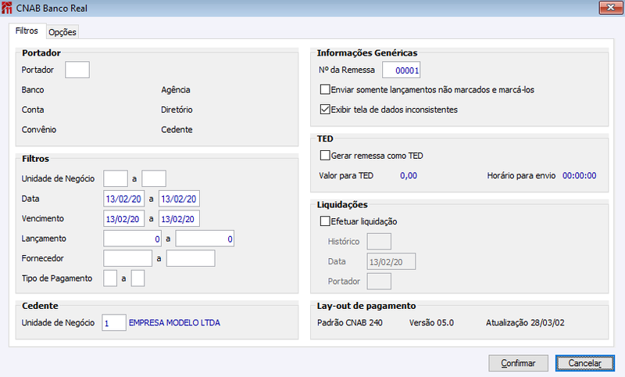The width and height of the screenshot is (625, 377).
Task: Click the Confirmar button
Action: [518, 363]
